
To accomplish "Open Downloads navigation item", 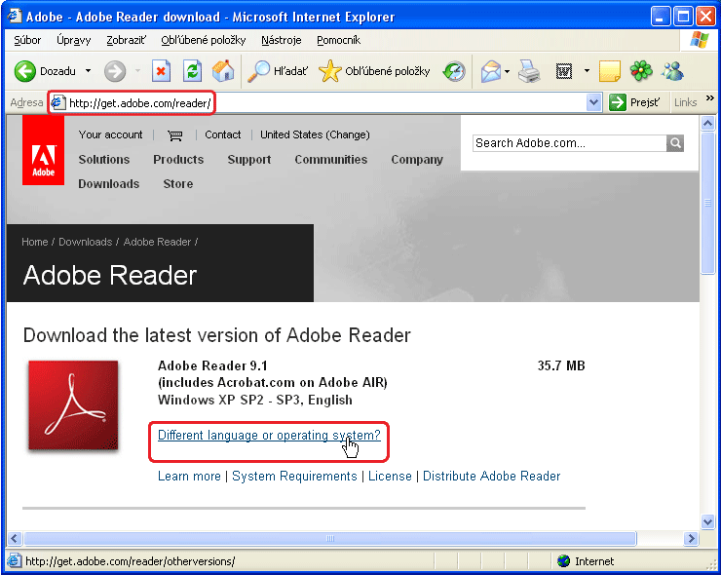I will click(108, 184).
